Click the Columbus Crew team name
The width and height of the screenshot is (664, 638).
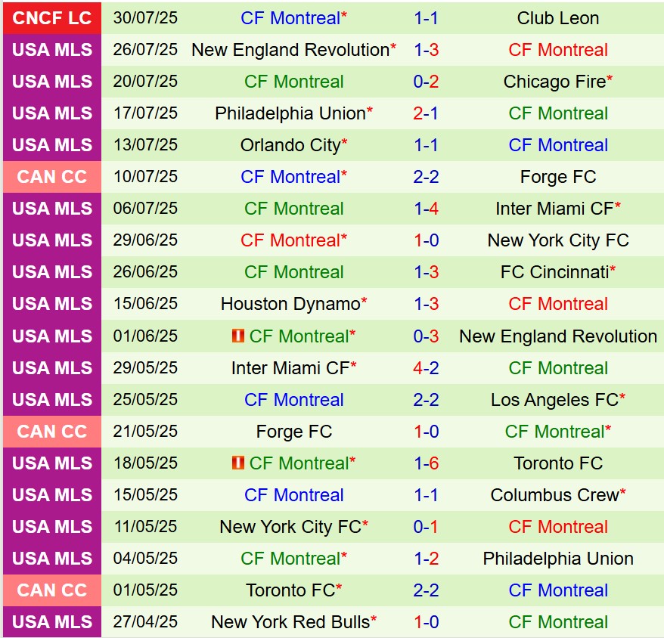[x=554, y=495]
